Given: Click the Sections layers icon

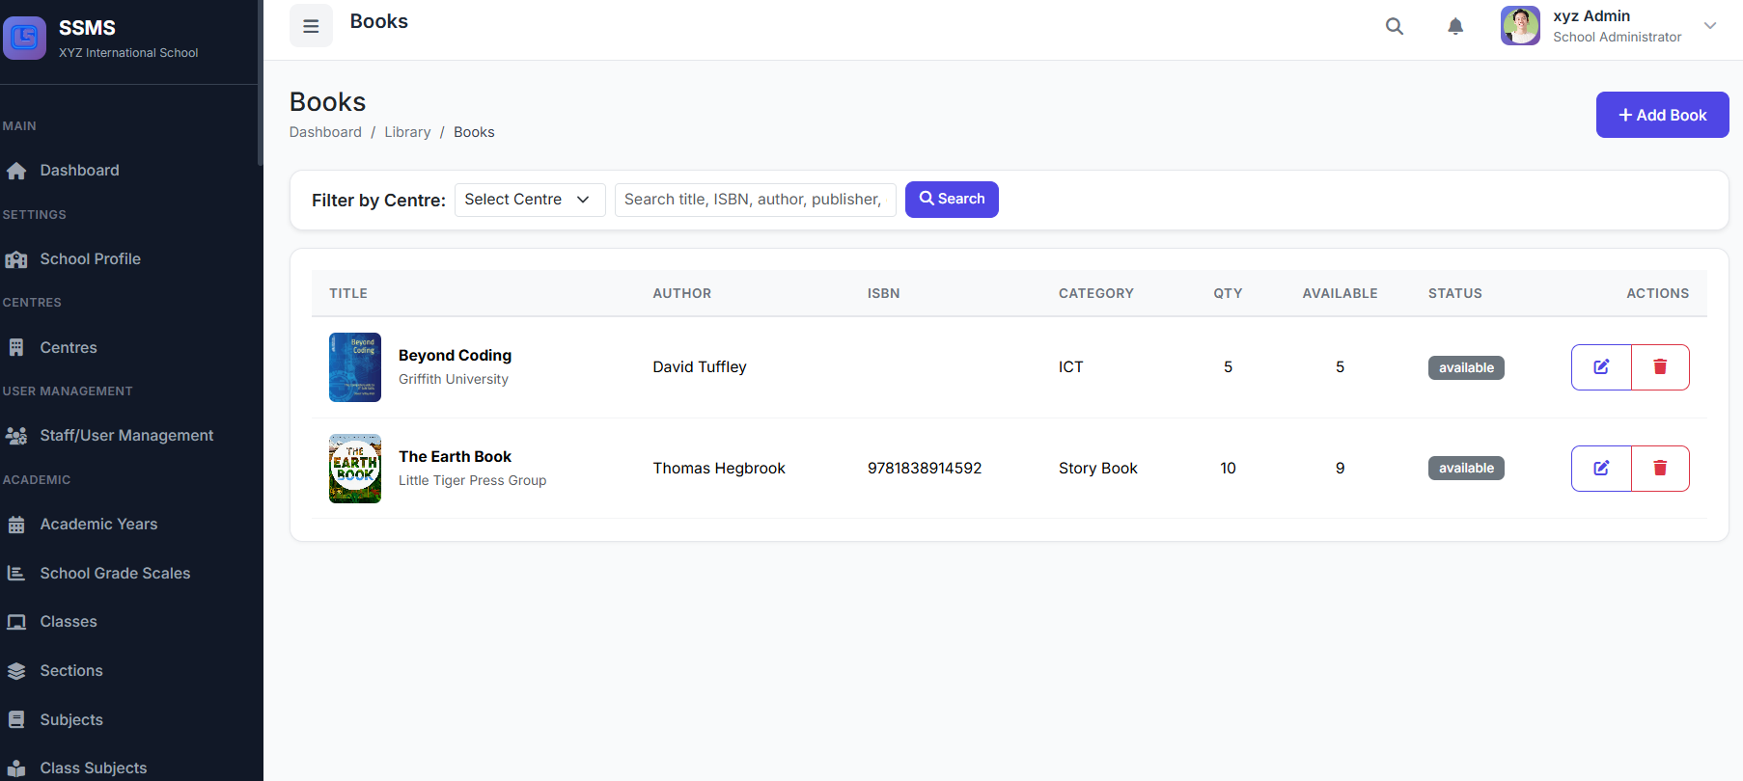Looking at the screenshot, I should coord(16,671).
